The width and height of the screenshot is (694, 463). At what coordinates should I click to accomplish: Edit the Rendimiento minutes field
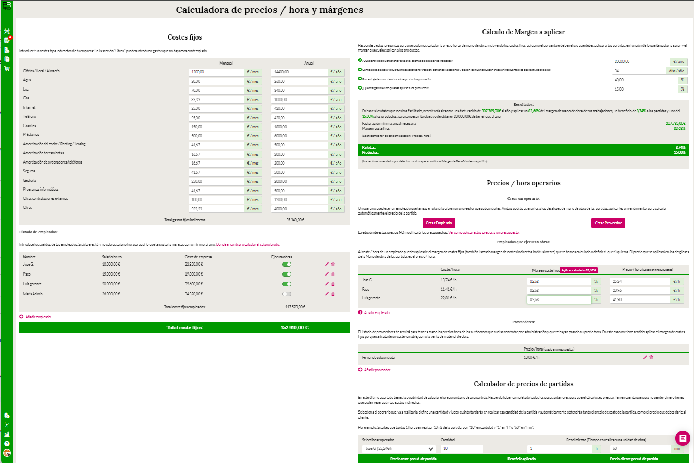click(640, 448)
